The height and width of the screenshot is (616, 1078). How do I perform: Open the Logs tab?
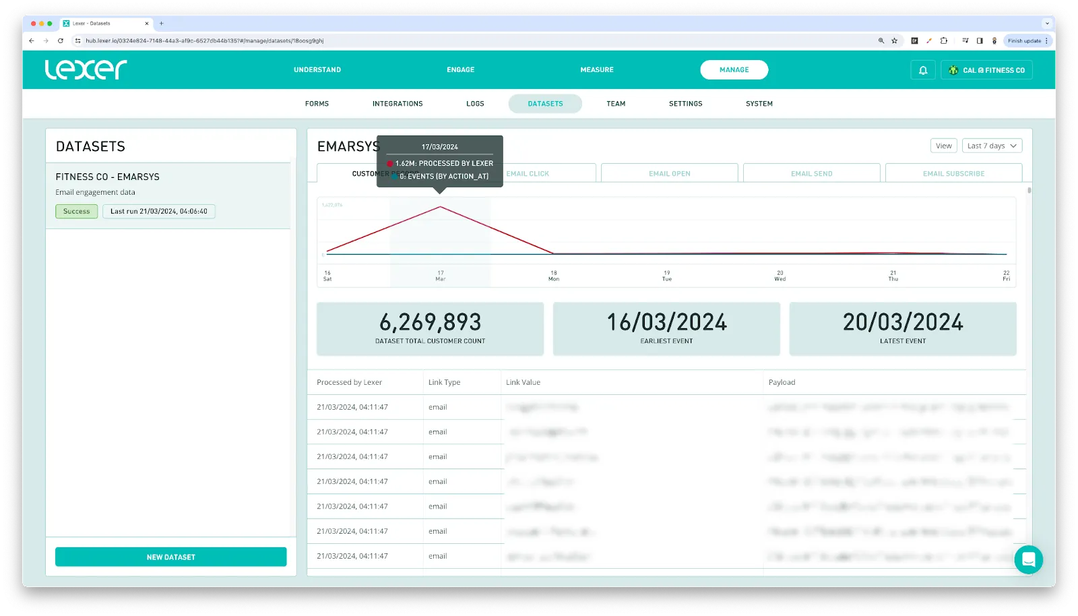[x=475, y=104]
